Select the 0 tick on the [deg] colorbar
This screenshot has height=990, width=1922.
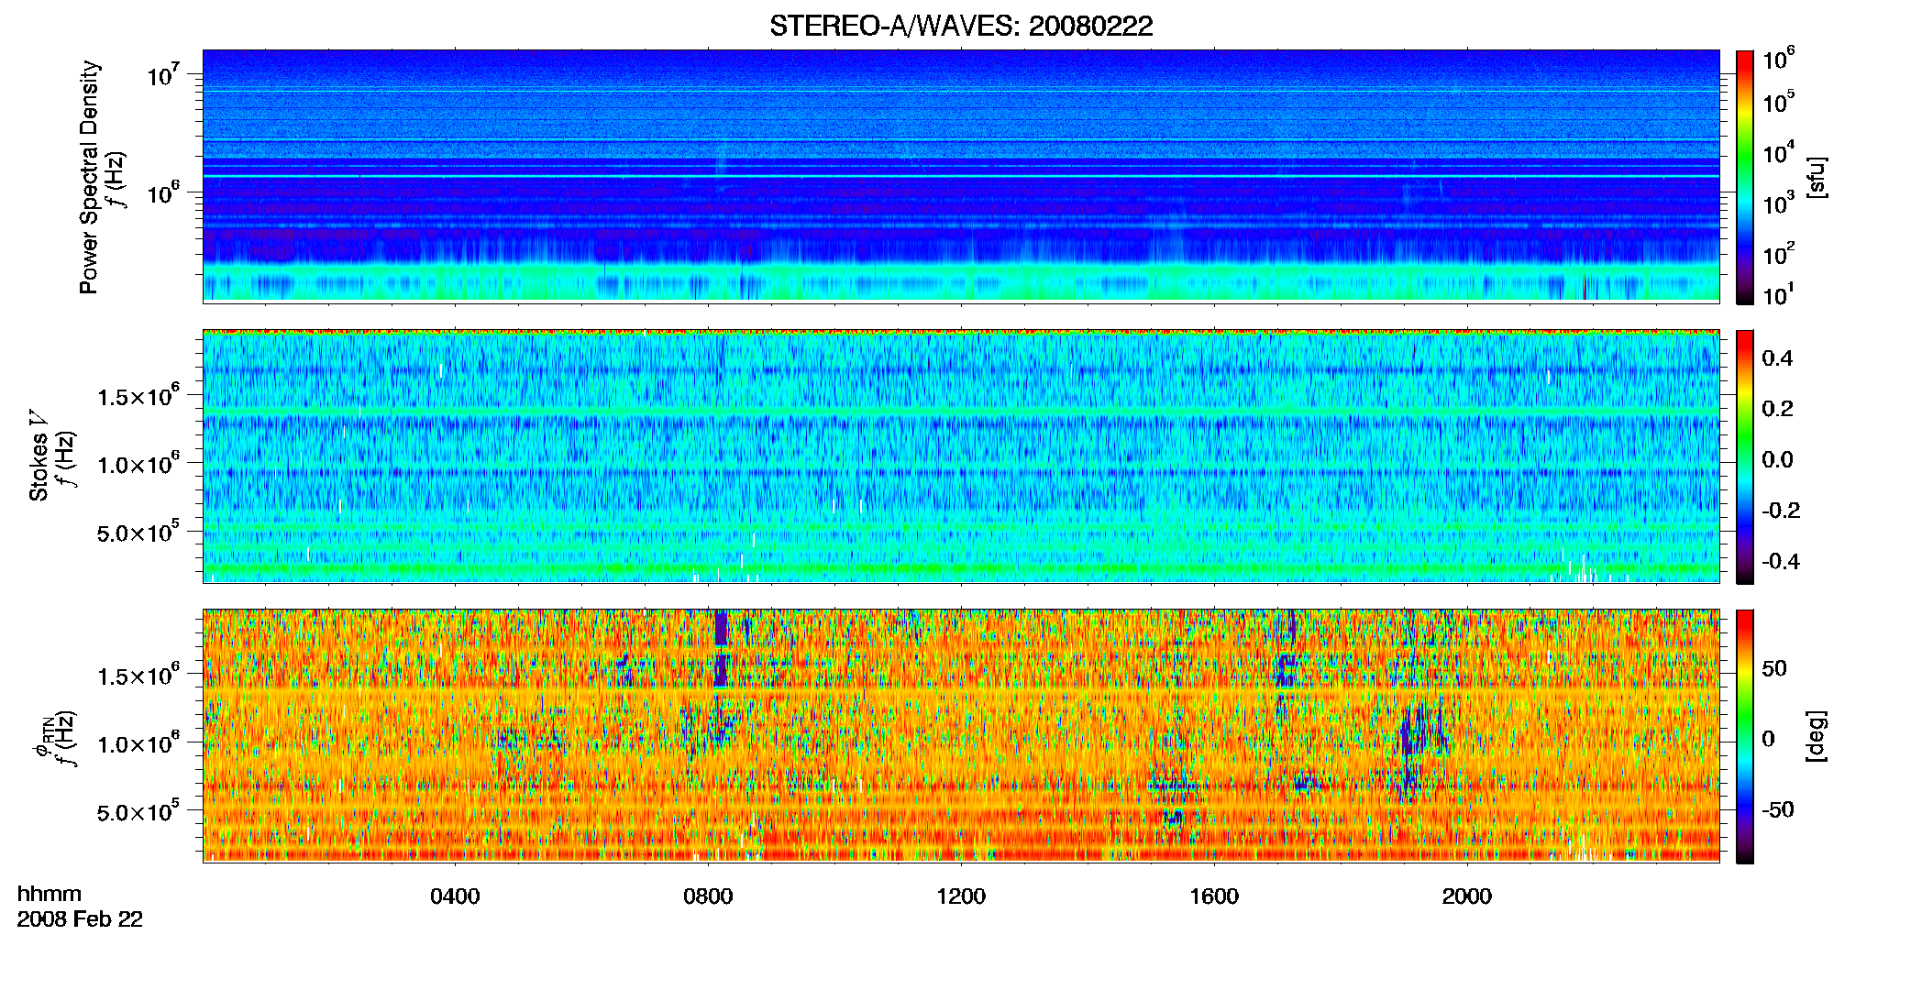click(x=1768, y=739)
